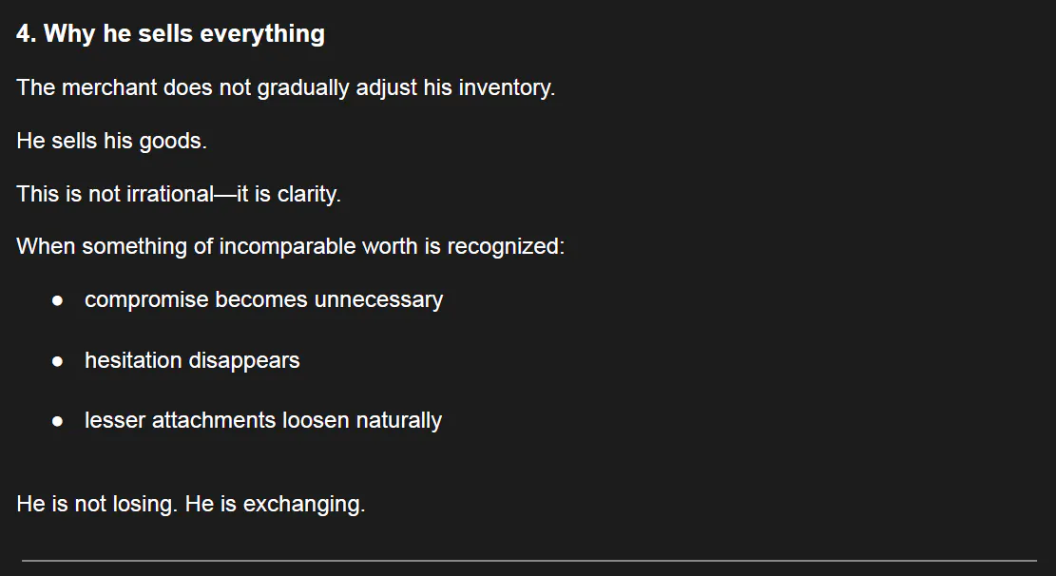Viewport: 1056px width, 576px height.
Task: Click the bullet dot before "hesitation disappears"
Action: click(x=58, y=361)
